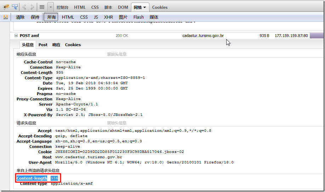Go back with the left arrow
This screenshot has height=192, width=325.
[24, 7]
